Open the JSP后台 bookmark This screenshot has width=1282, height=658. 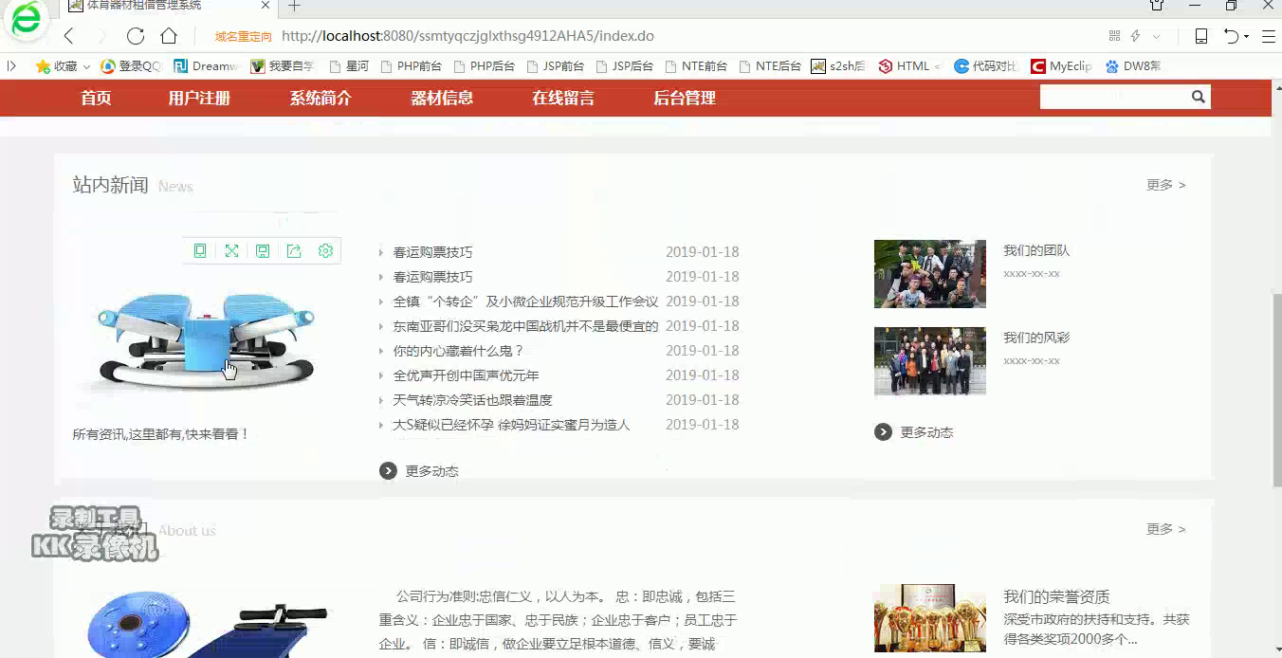tap(624, 66)
